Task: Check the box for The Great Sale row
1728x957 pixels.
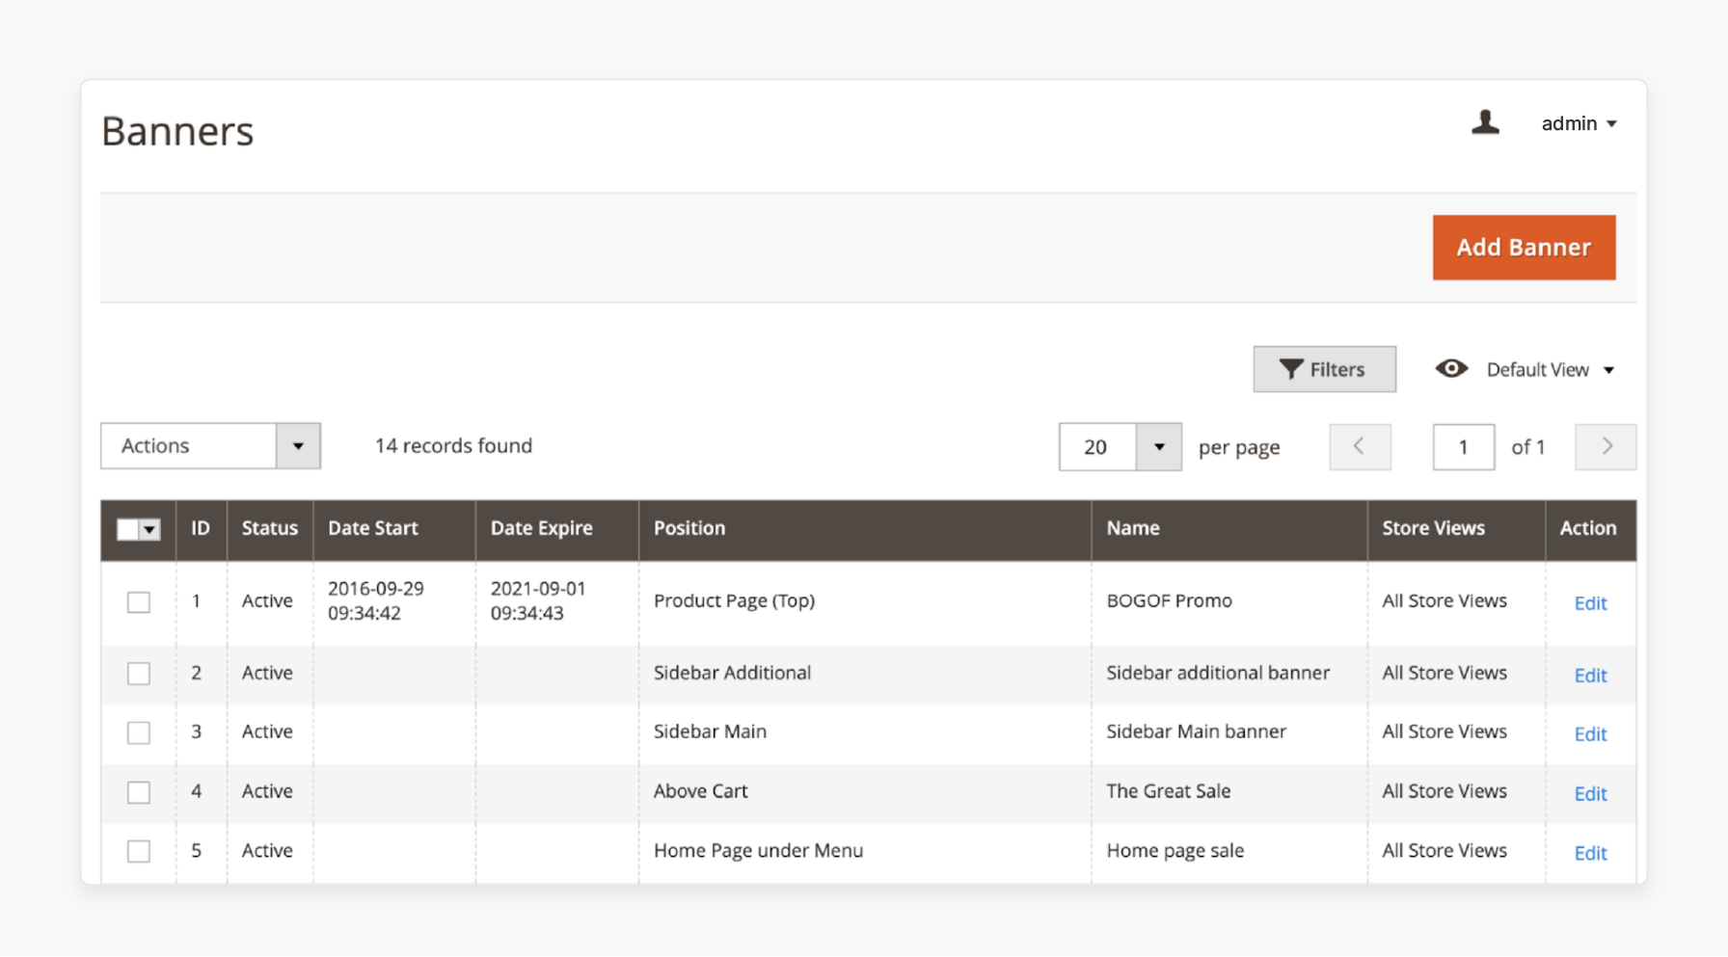Action: (139, 792)
